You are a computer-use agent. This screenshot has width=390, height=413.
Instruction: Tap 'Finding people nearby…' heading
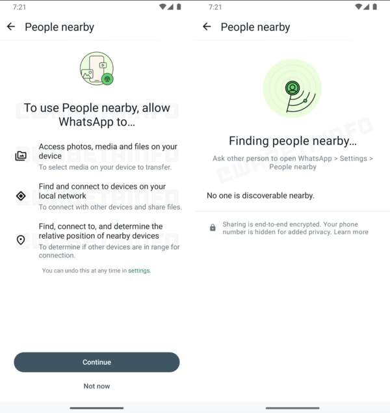[292, 140]
